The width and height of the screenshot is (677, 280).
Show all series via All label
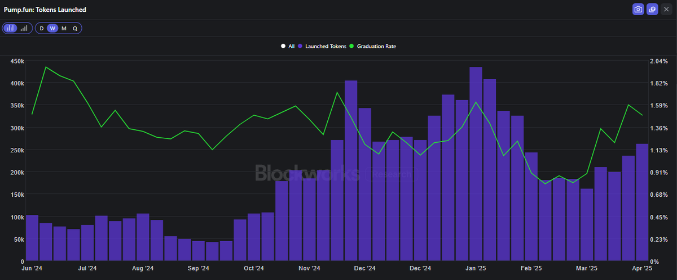(291, 46)
